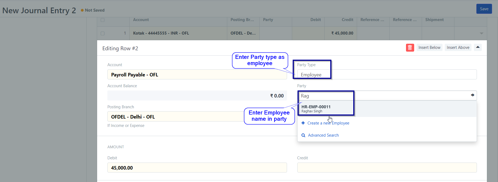Click the Posting Branch field OFDEL - Delhi
Screen dimensions: 498x182
(197, 117)
